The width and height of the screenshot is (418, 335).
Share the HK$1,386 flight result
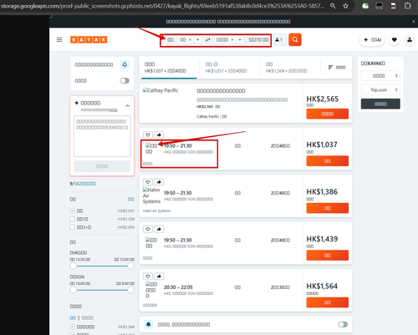[159, 182]
